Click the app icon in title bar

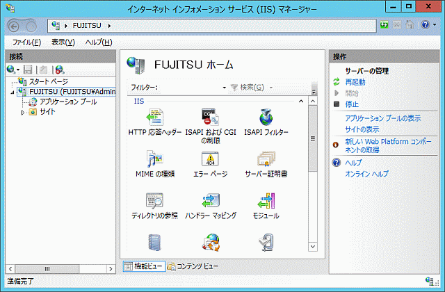[10, 8]
